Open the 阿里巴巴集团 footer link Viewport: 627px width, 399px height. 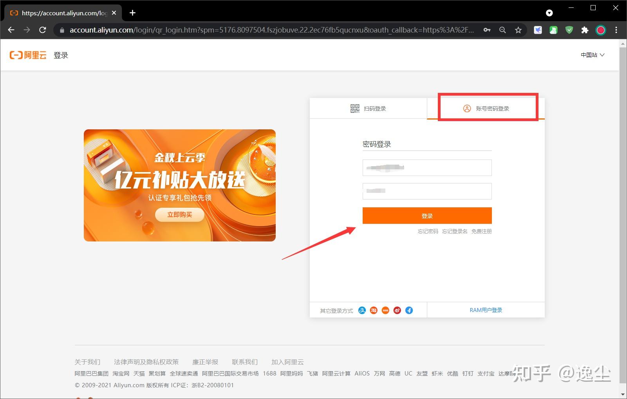[x=91, y=374]
